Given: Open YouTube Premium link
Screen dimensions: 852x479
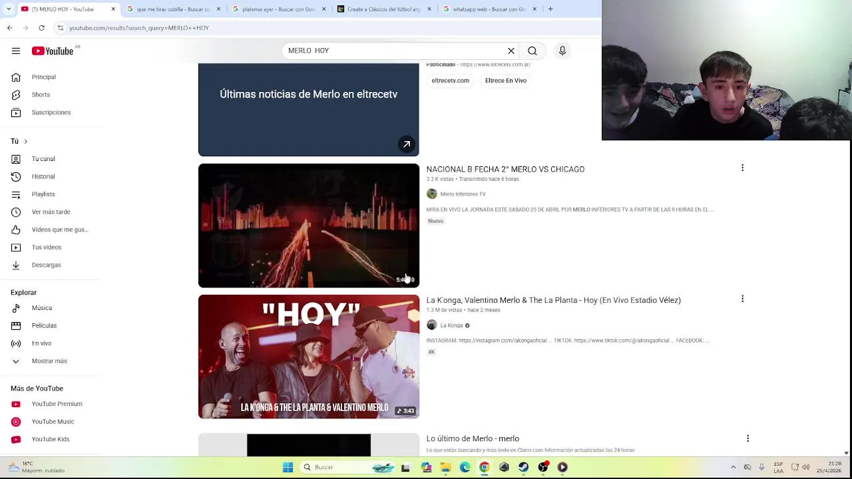Looking at the screenshot, I should 57,404.
